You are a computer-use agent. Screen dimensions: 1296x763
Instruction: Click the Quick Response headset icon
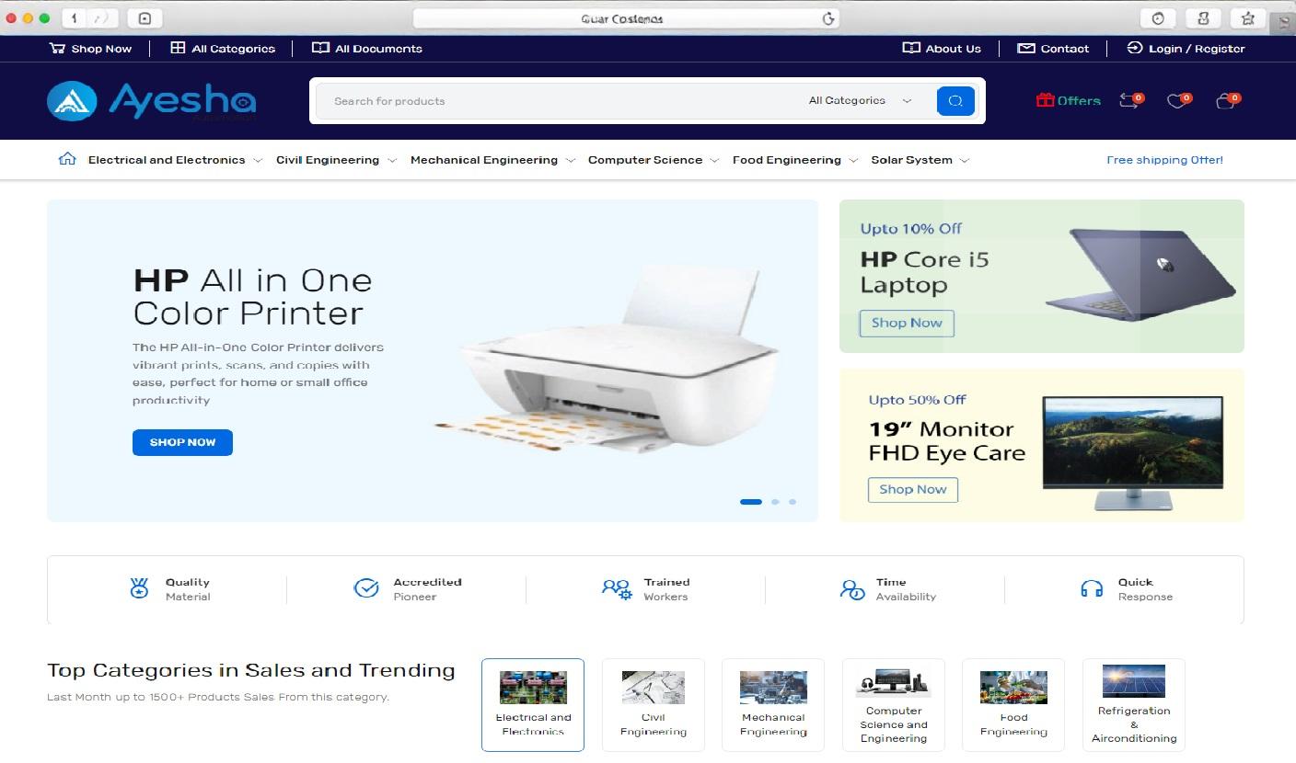[1092, 587]
